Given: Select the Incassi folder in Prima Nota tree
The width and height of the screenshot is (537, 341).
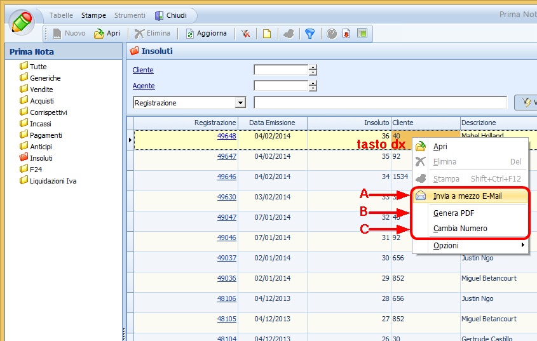Looking at the screenshot, I should [x=40, y=124].
